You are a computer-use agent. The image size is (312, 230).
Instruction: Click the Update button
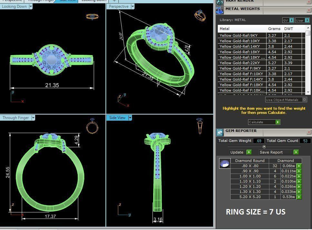pyautogui.click(x=241, y=152)
